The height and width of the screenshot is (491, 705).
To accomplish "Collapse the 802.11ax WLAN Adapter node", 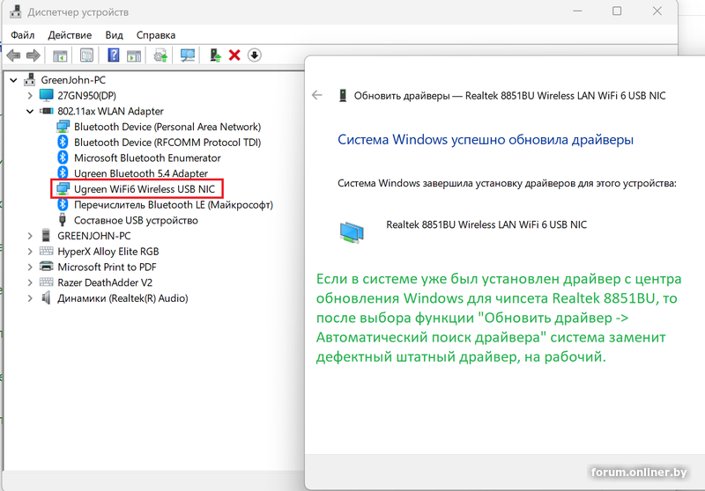I will point(30,111).
